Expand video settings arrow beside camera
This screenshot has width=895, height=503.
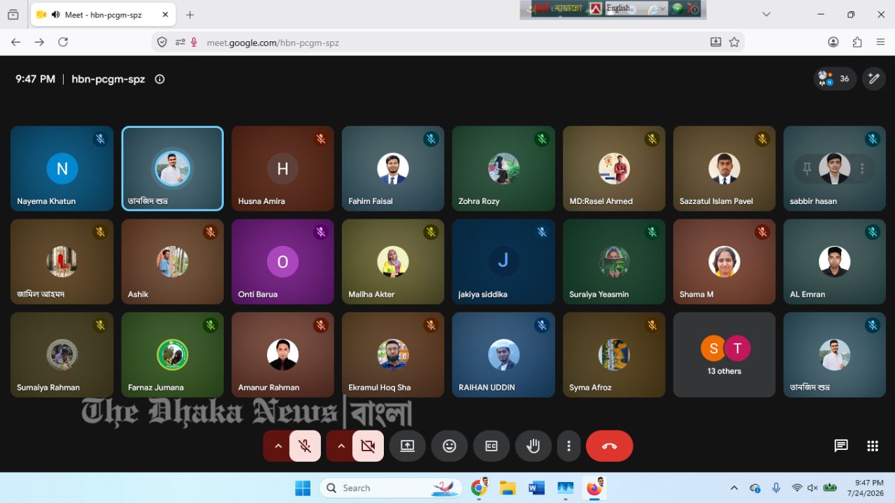(341, 446)
